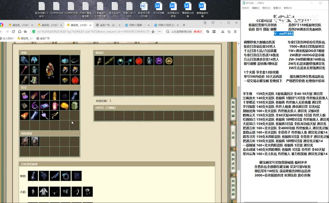Switch to first 藏宝阁 browser tab
The height and width of the screenshot is (203, 329).
point(21,25)
